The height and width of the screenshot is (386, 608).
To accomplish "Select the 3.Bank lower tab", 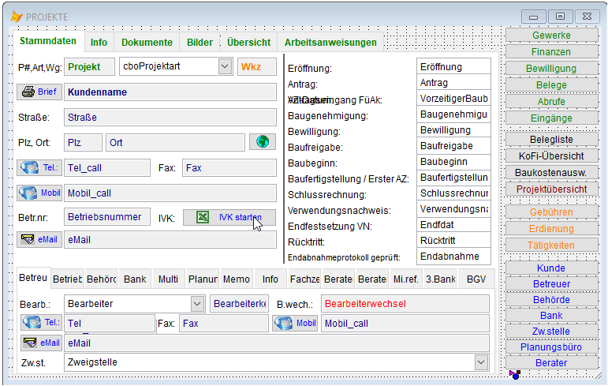I will click(440, 279).
